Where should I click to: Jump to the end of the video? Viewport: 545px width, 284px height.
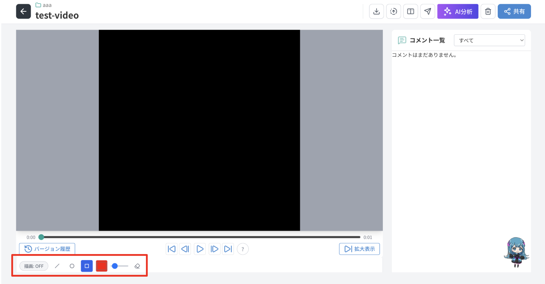click(228, 249)
